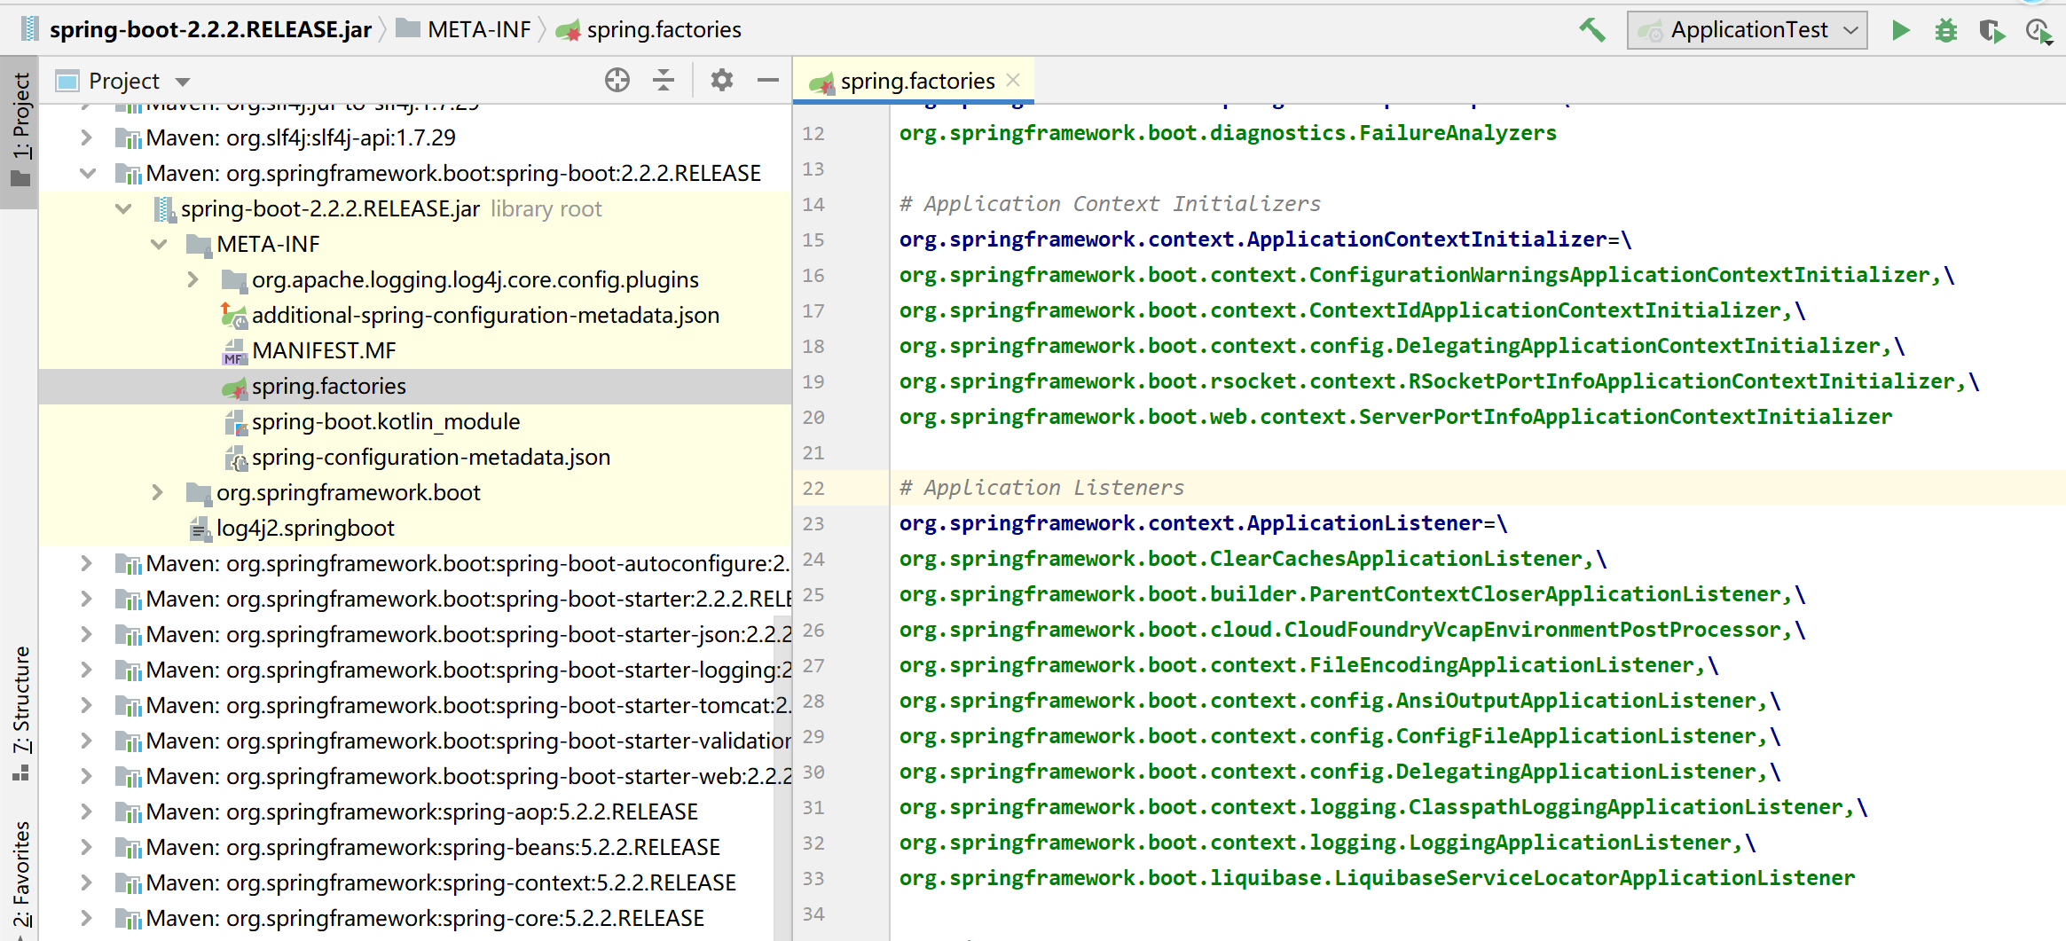This screenshot has height=941, width=2066.
Task: Run with coverage shield icon
Action: (1991, 31)
